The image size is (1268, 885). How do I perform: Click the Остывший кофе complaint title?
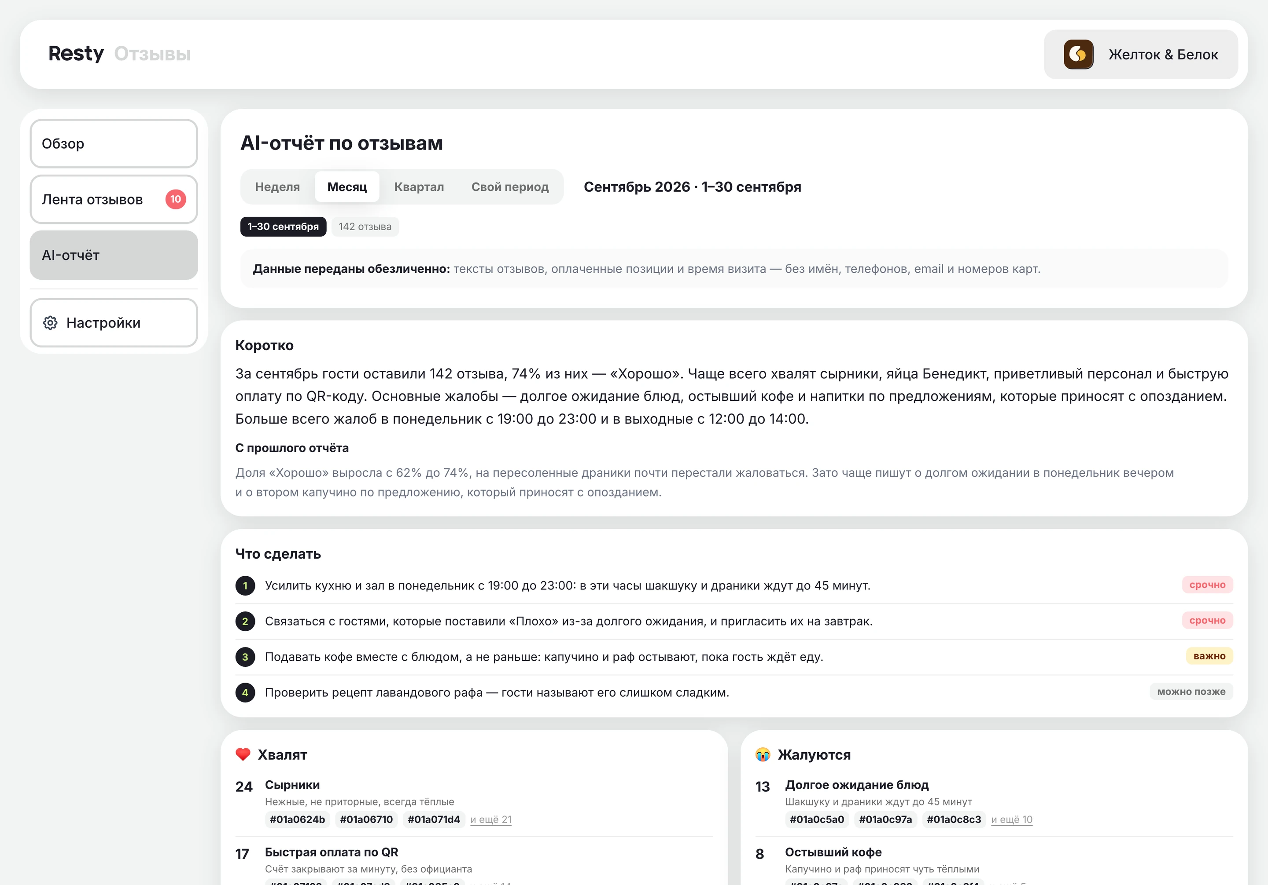(833, 852)
